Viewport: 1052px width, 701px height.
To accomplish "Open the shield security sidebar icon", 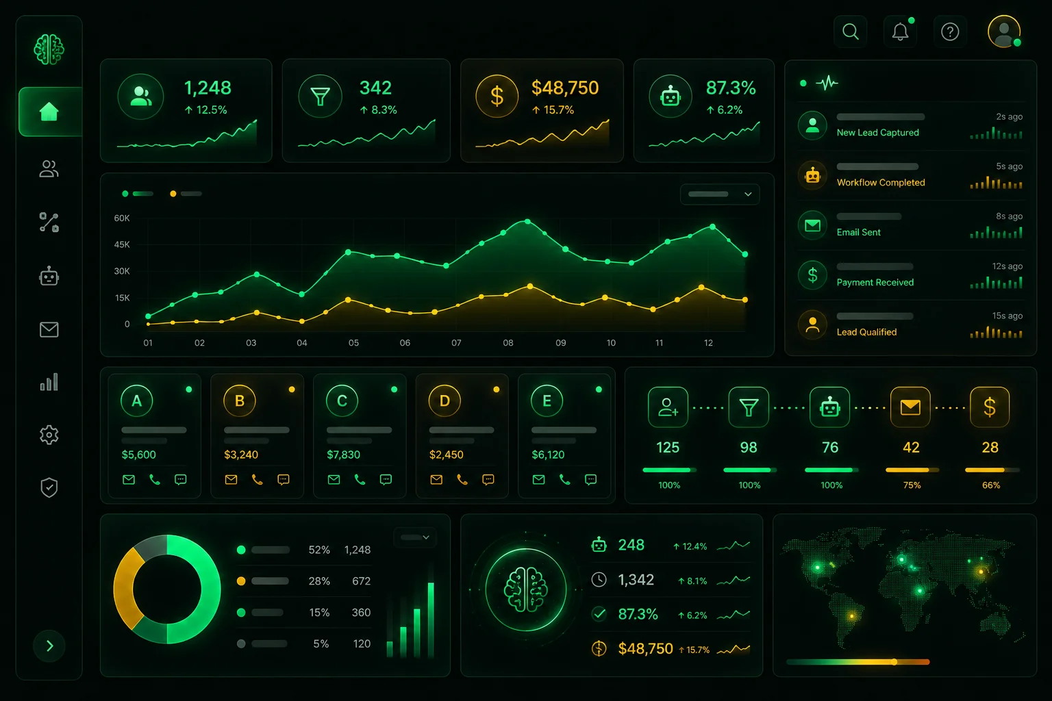I will pos(49,487).
